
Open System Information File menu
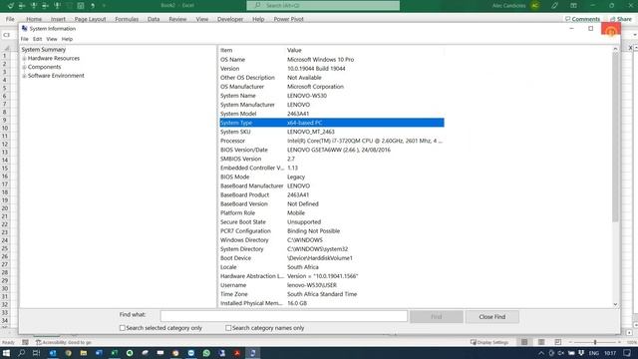24,39
